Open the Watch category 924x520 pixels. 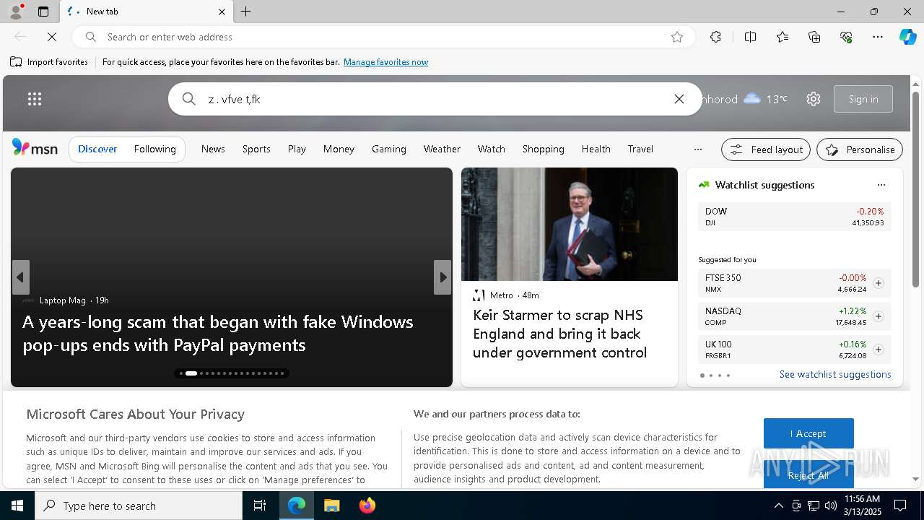pyautogui.click(x=491, y=149)
